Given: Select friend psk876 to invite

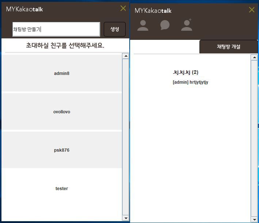Looking at the screenshot, I should [x=62, y=150].
